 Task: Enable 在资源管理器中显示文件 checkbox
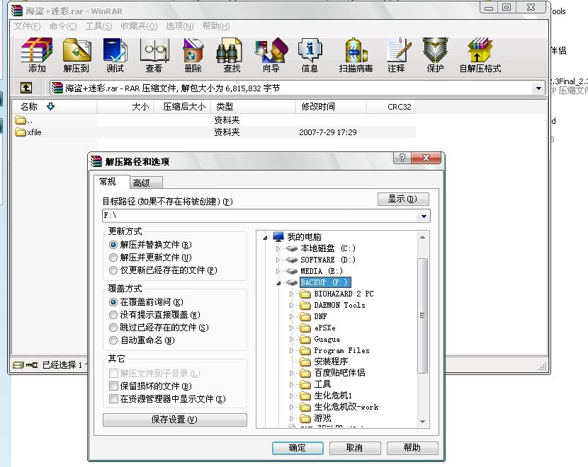(x=113, y=399)
